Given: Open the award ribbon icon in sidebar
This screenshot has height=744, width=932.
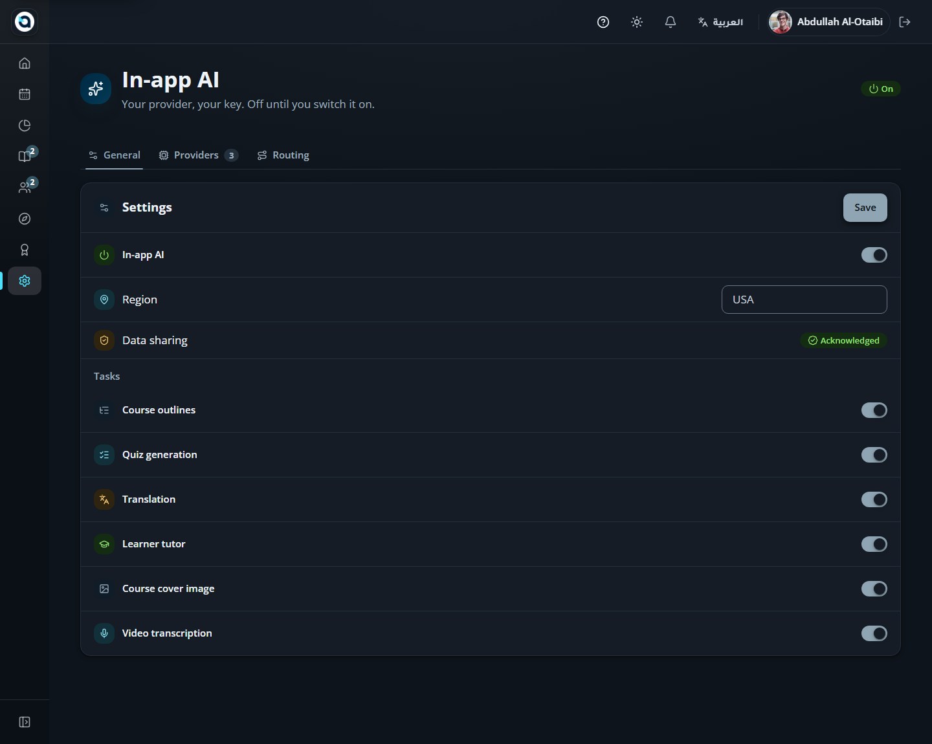Looking at the screenshot, I should [25, 250].
